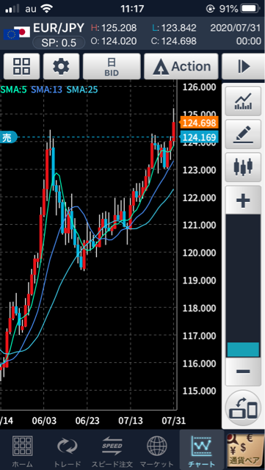
Task: Tap the EU and Japan flag icon
Action: click(16, 33)
